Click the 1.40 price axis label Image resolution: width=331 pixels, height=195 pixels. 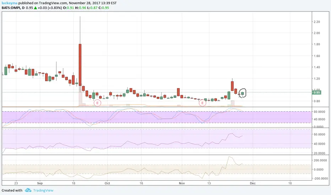point(317,67)
